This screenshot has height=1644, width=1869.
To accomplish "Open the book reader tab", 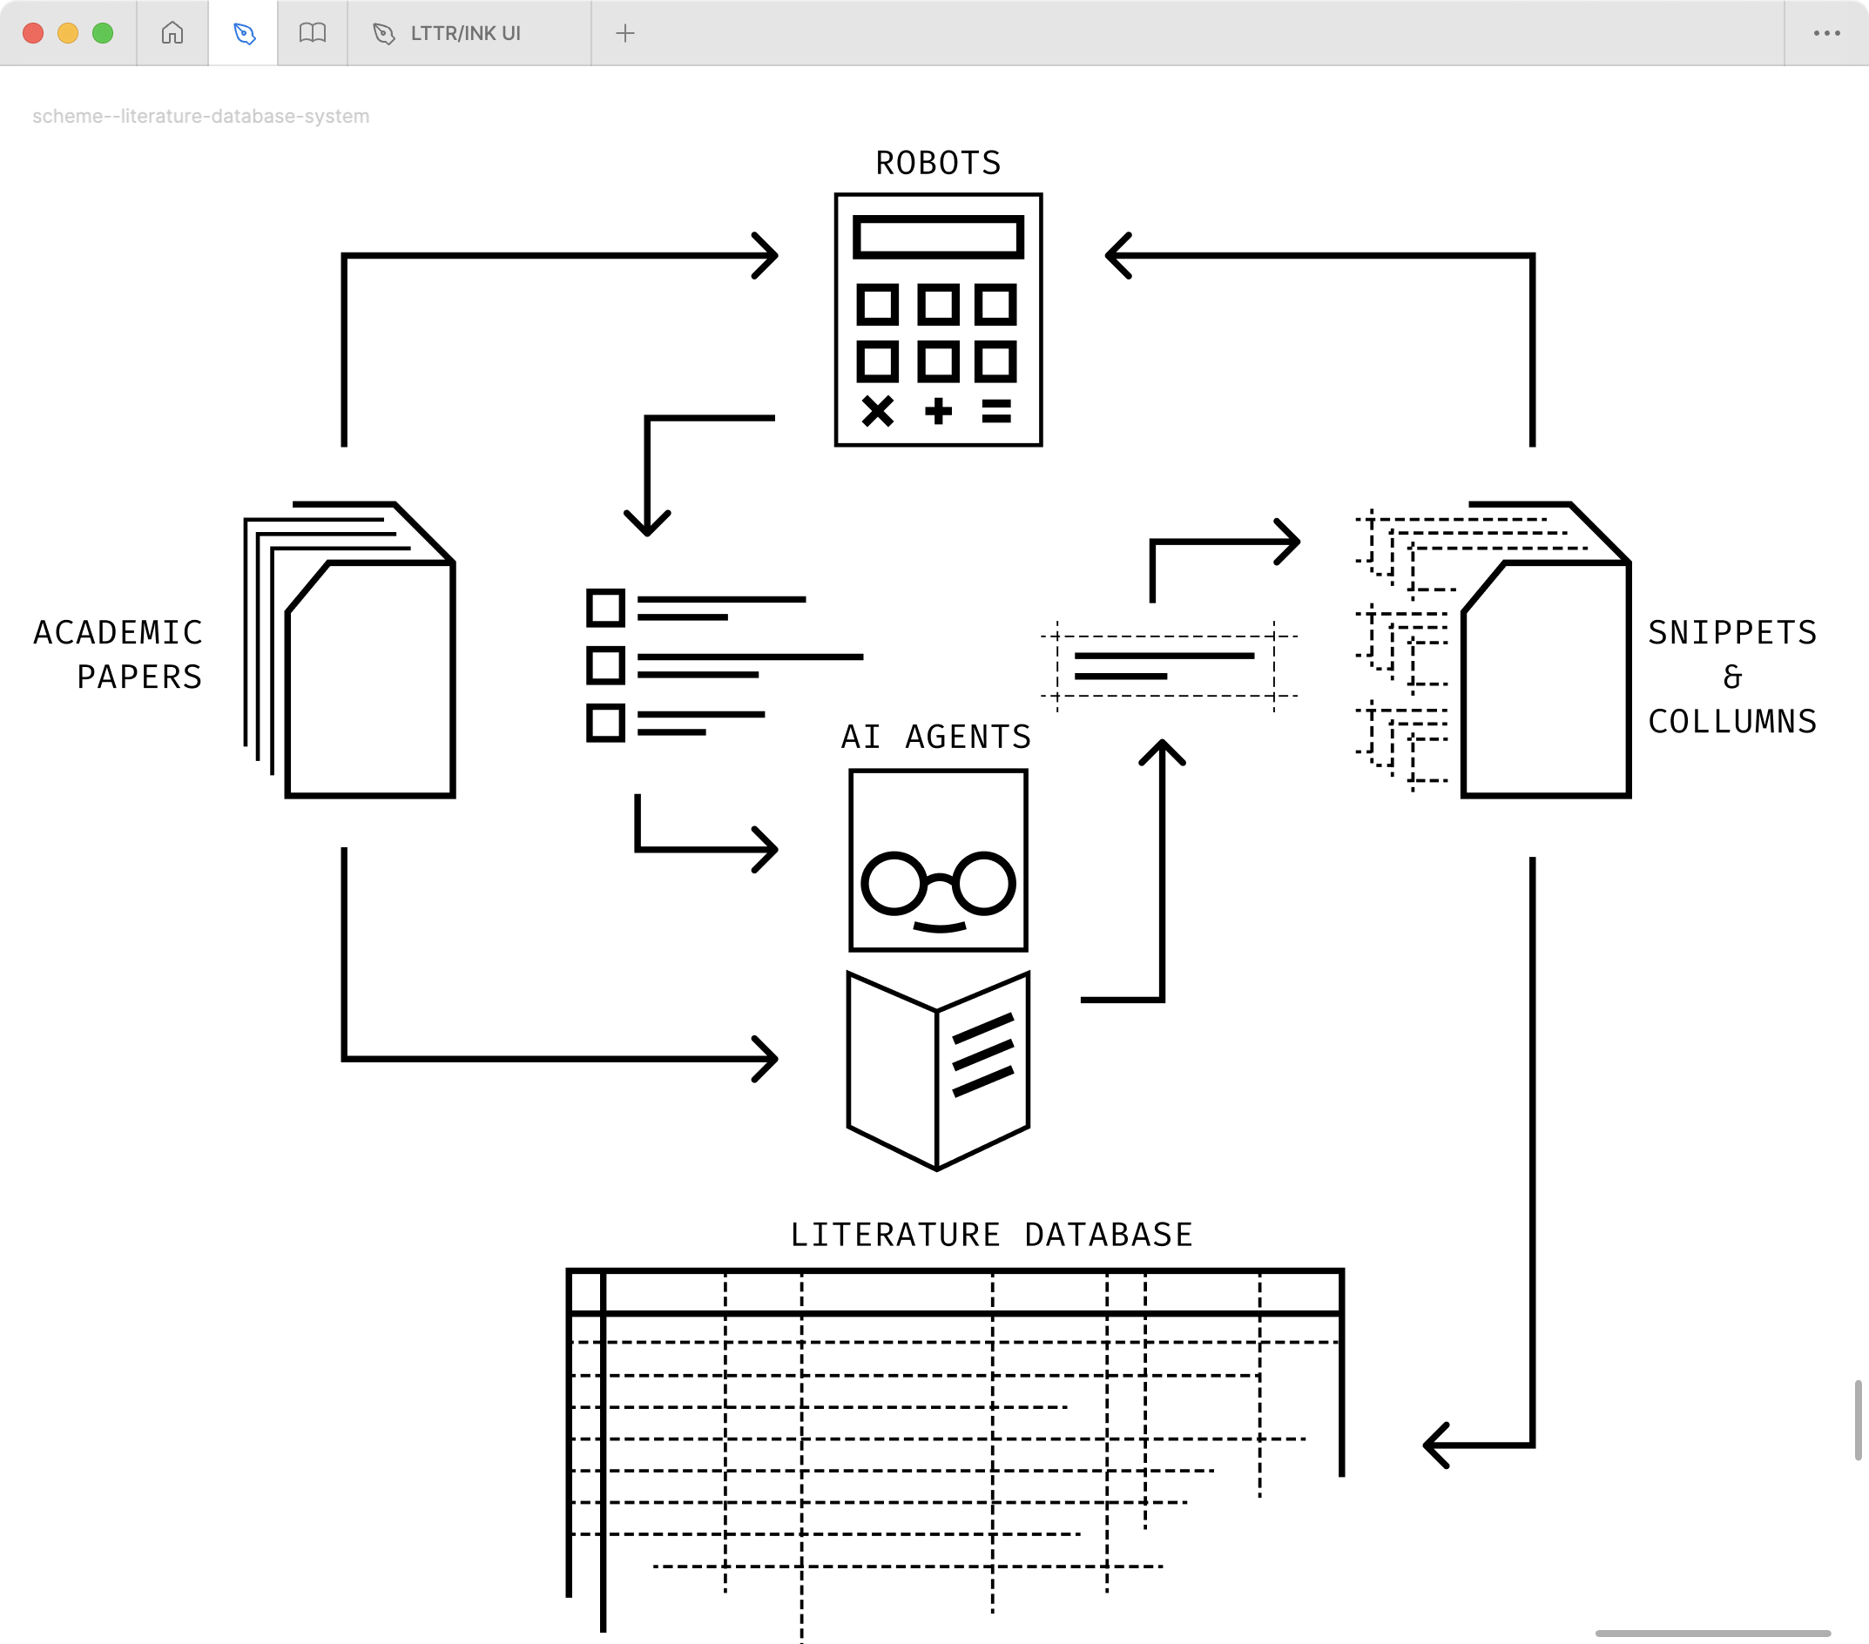I will (x=313, y=33).
